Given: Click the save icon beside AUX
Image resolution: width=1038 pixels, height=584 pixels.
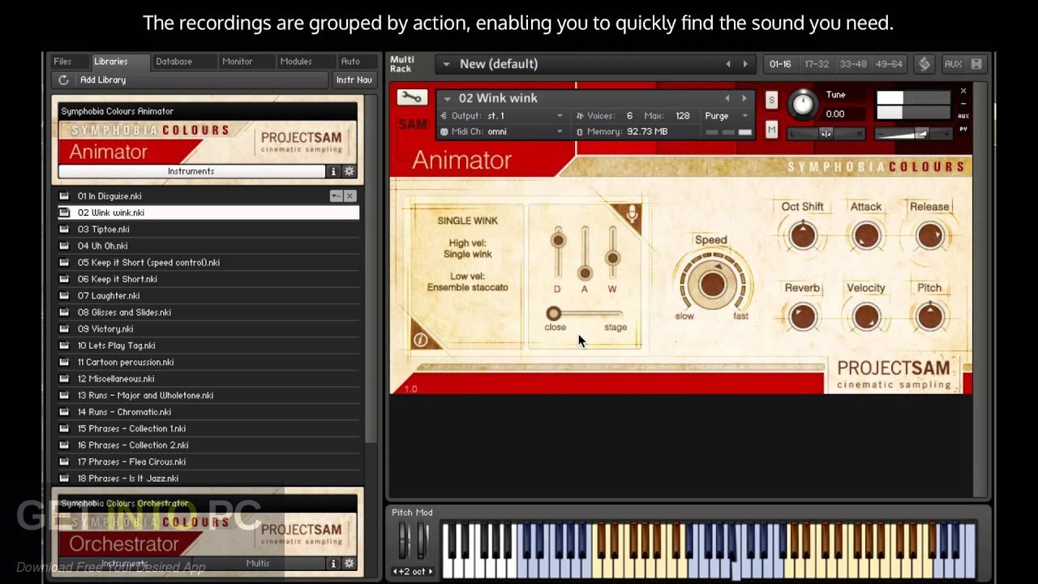Looking at the screenshot, I should coord(976,64).
